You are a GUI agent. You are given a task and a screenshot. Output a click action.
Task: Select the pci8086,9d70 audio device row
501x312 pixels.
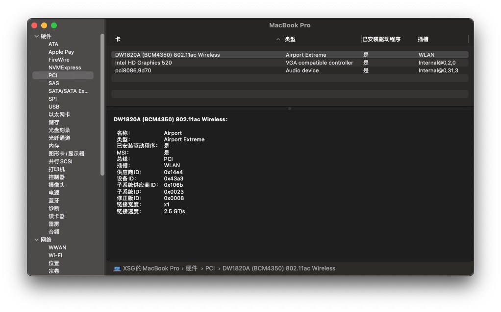tap(133, 70)
